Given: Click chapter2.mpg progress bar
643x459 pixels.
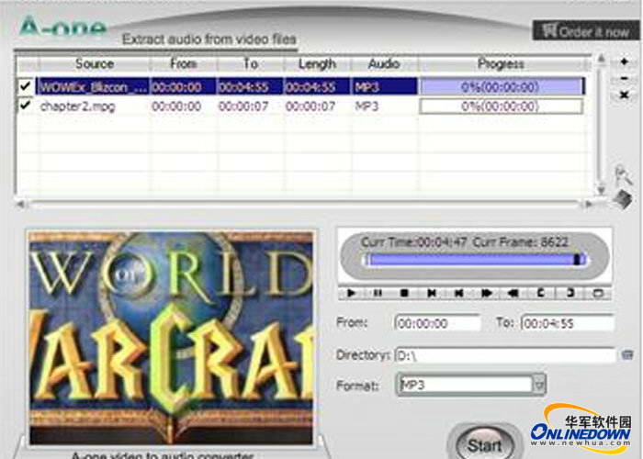Looking at the screenshot, I should 501,106.
